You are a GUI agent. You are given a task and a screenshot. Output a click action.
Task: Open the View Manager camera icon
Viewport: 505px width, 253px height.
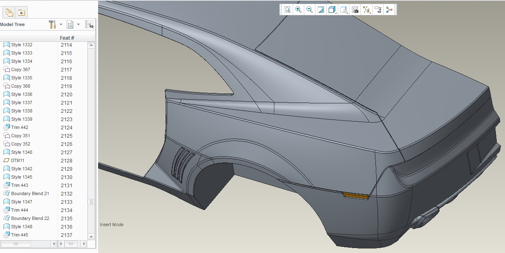(355, 10)
